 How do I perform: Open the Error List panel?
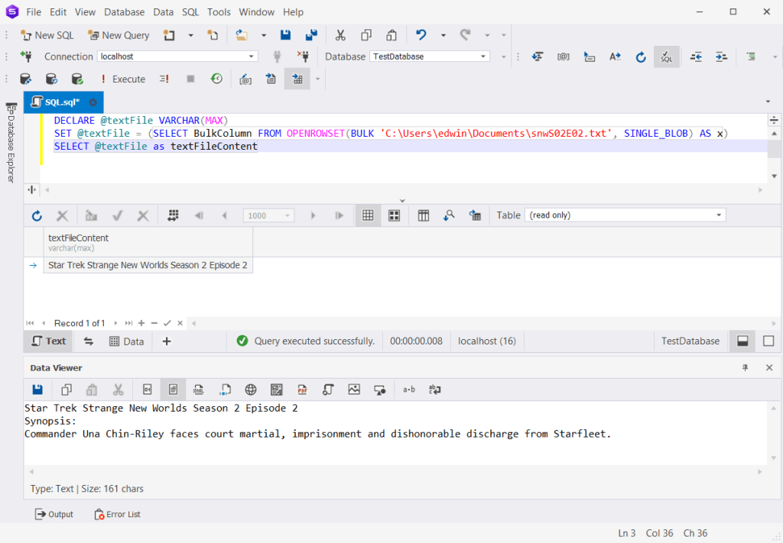[x=117, y=514]
